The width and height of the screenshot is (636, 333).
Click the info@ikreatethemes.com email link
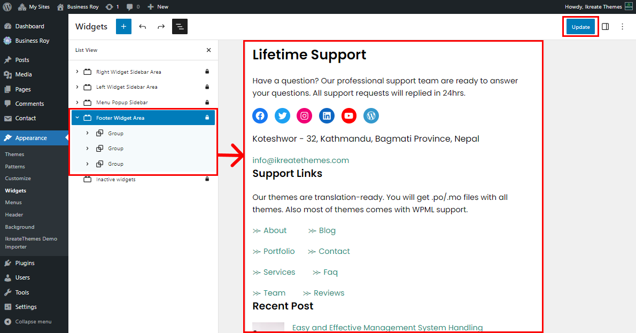click(300, 160)
